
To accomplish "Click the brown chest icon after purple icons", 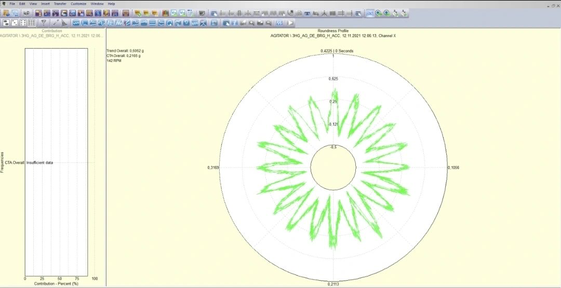I will click(126, 13).
